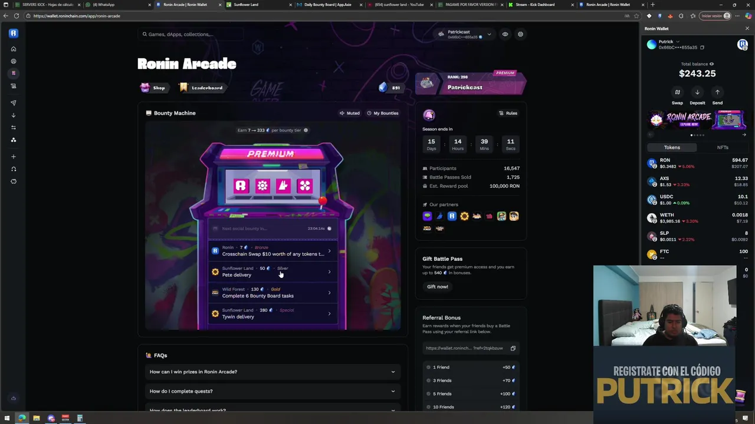Open the Crosschain Swap $10 bounty
Viewport: 755px width, 424px height.
click(x=273, y=251)
